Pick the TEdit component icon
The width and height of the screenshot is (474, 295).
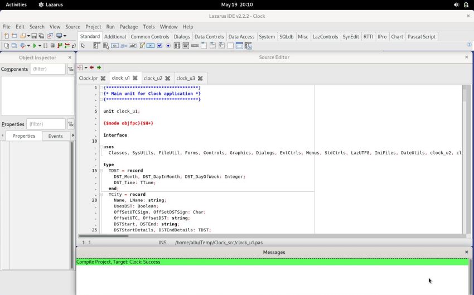[133, 46]
